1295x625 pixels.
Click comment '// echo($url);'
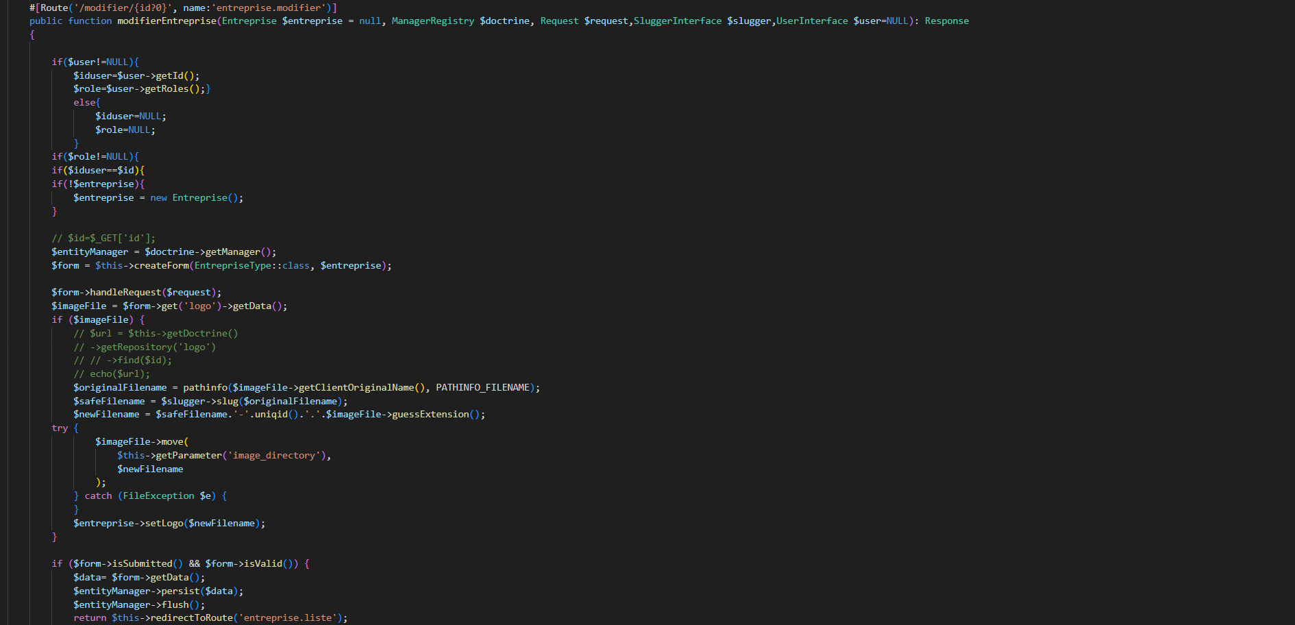click(x=112, y=374)
